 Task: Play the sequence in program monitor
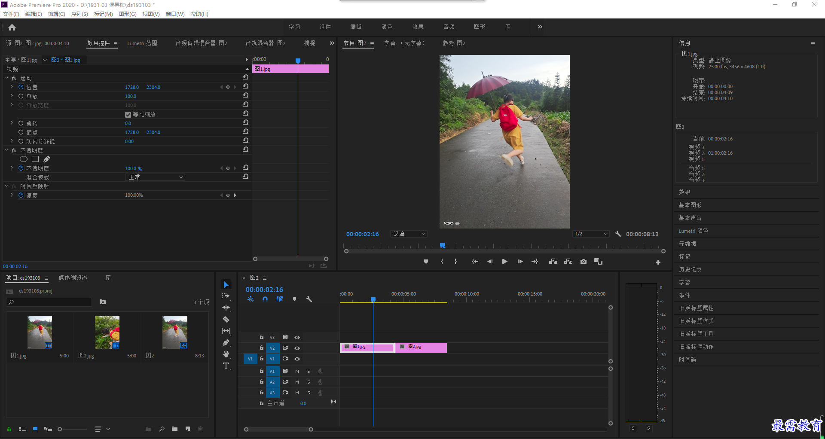tap(505, 262)
